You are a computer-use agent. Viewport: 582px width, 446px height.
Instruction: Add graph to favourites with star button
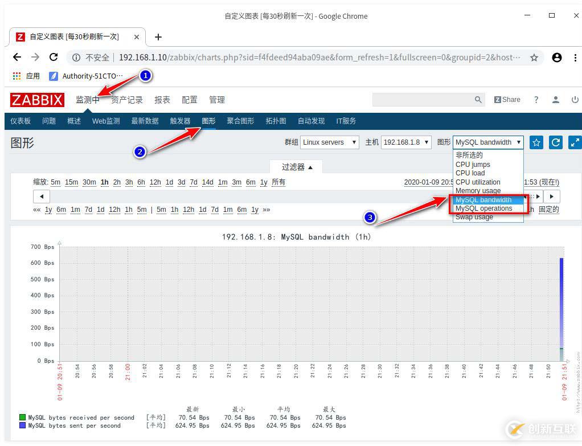[x=536, y=142]
